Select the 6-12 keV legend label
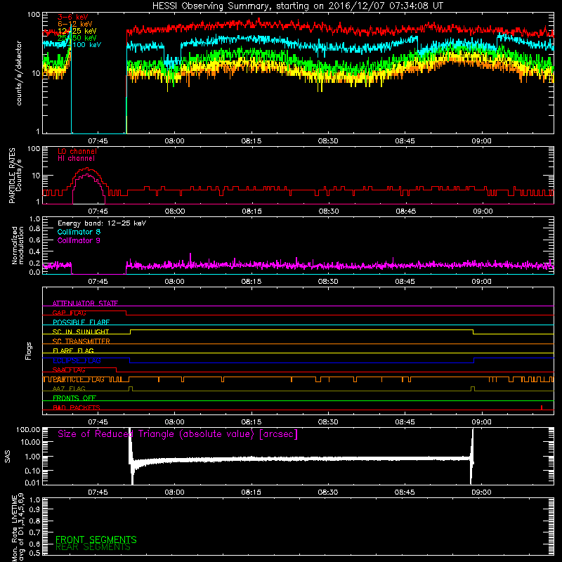The width and height of the screenshot is (562, 562). click(x=75, y=24)
